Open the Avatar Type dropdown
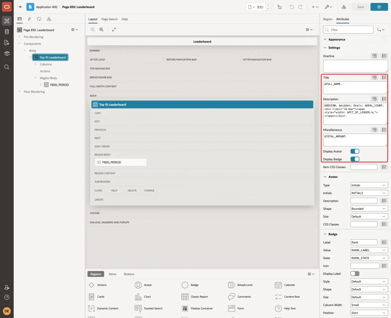Viewport: 391px width, 318px height. [x=369, y=185]
